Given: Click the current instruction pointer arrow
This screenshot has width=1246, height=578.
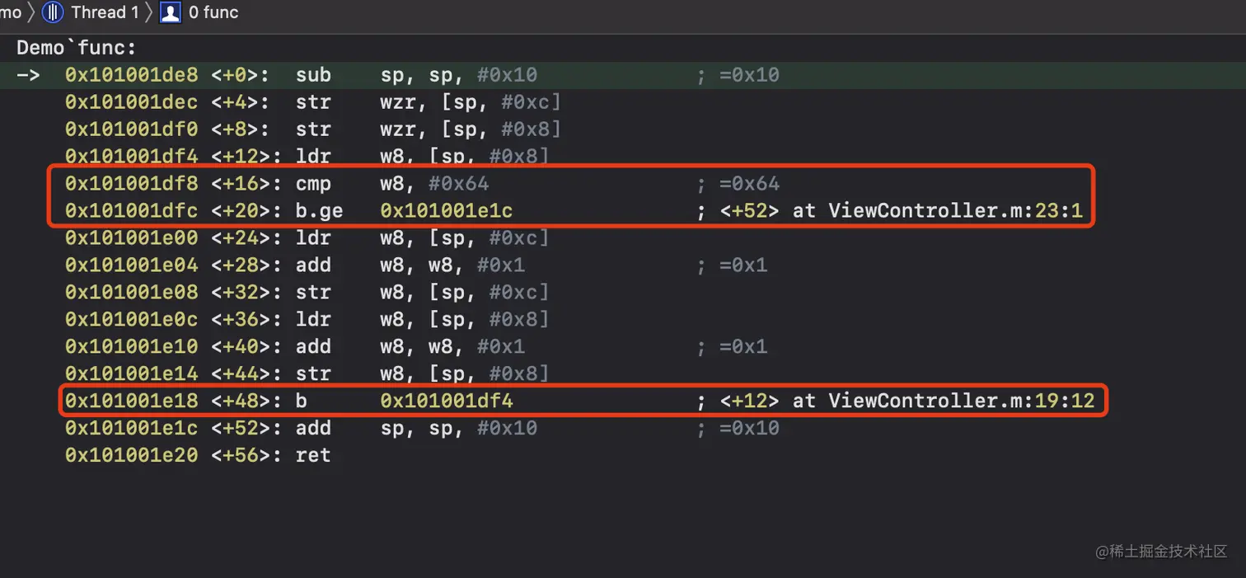Looking at the screenshot, I should pyautogui.click(x=28, y=75).
